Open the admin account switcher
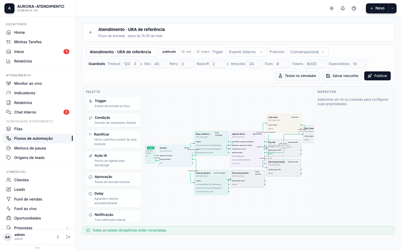Screen dimensions: 401x251 (x=58, y=237)
